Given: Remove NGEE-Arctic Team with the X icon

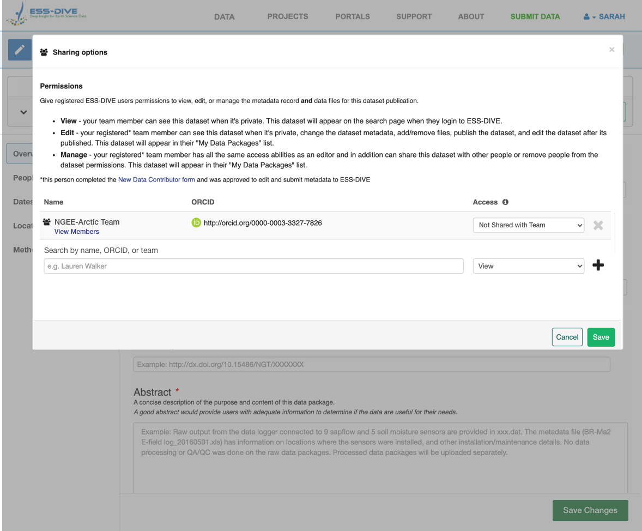Looking at the screenshot, I should [598, 225].
